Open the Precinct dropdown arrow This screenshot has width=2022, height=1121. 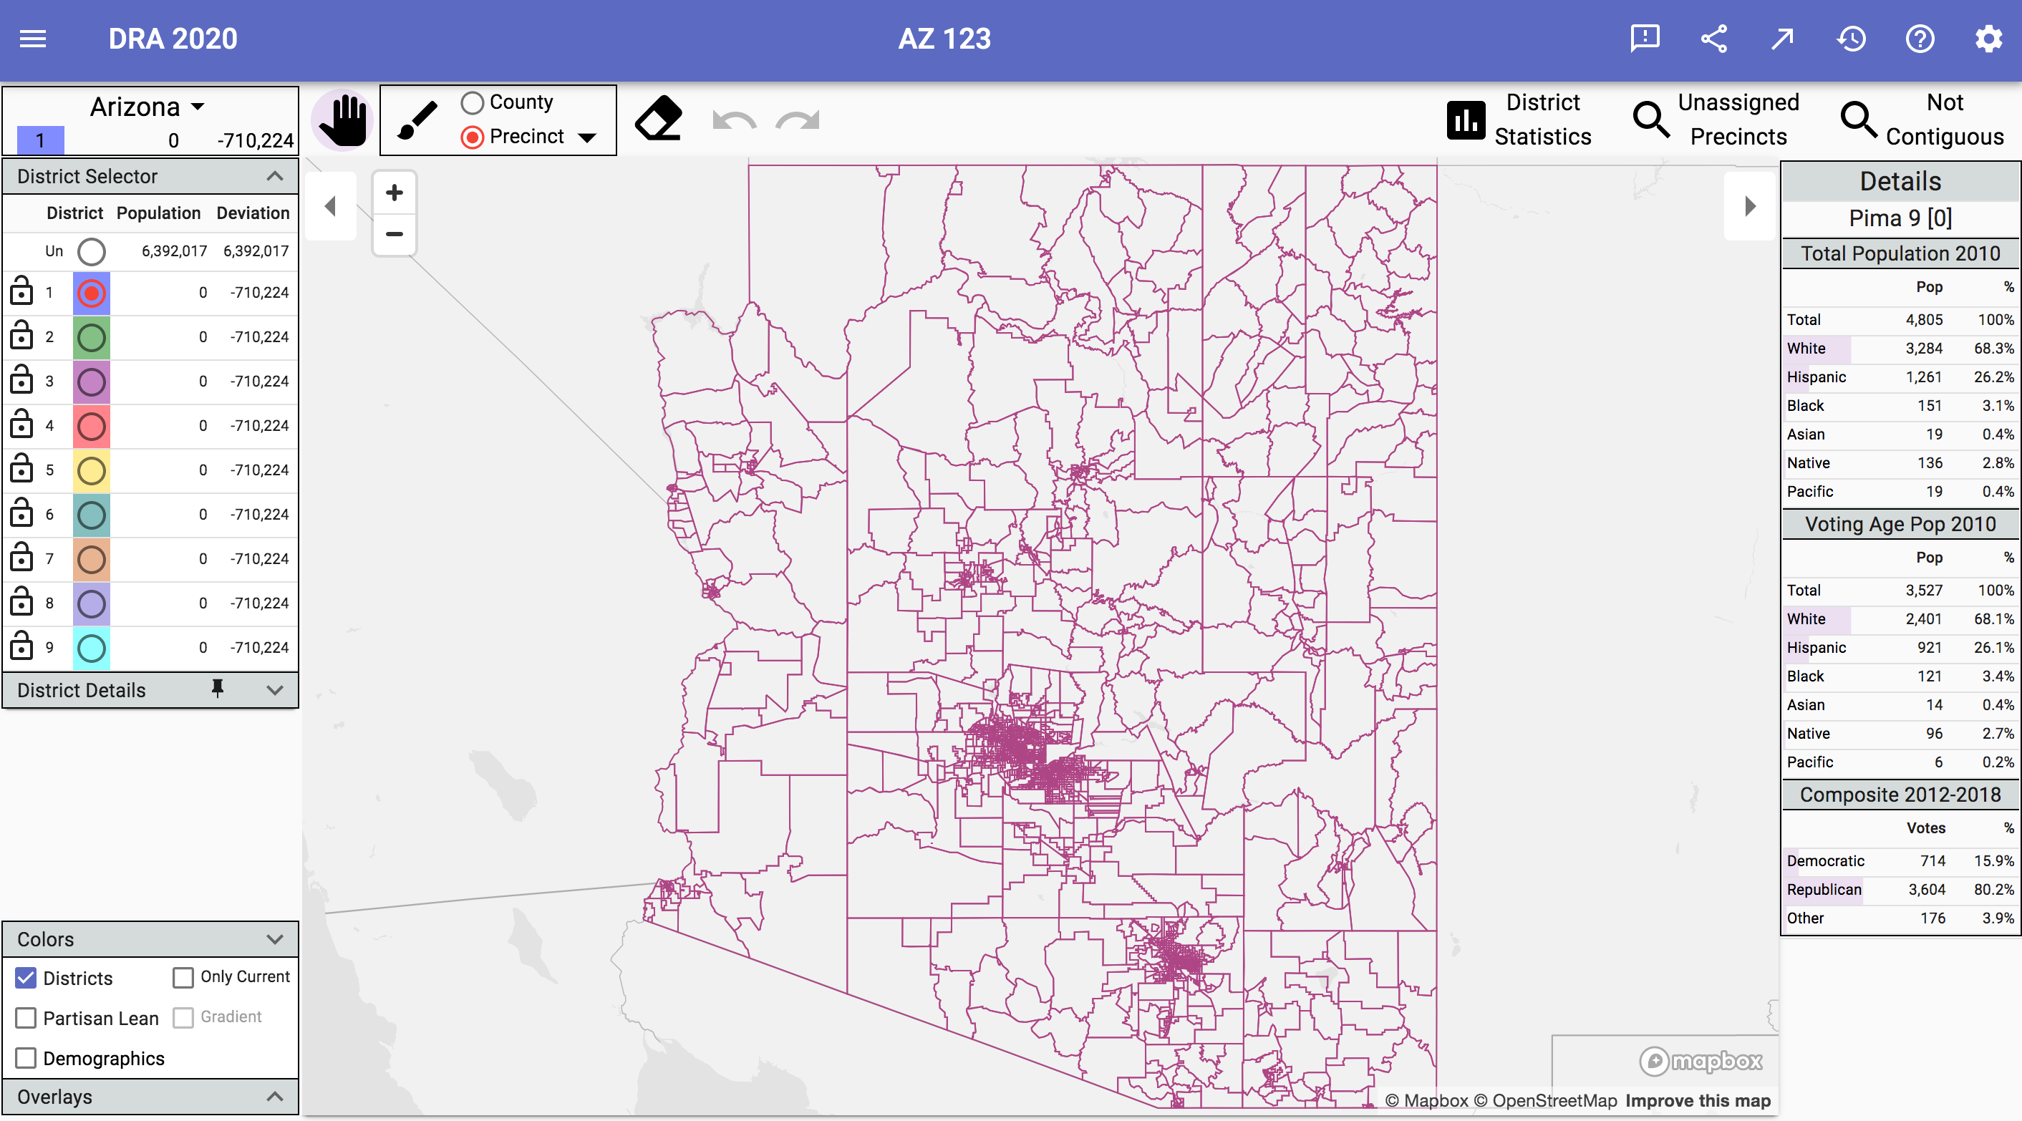[589, 137]
